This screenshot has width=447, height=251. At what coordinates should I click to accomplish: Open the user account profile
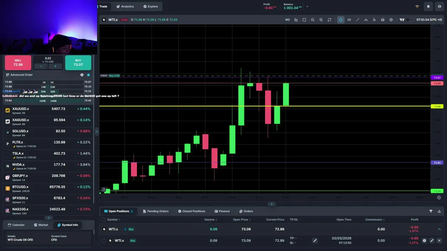[439, 6]
